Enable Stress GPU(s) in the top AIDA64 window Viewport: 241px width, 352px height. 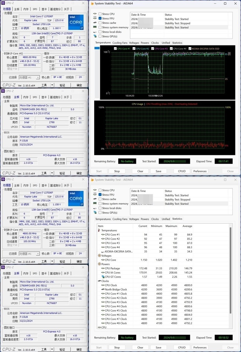(100, 36)
